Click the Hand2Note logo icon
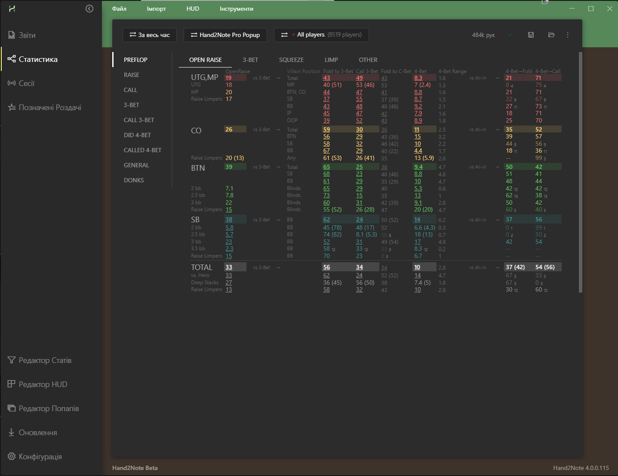Screen dimensions: 618x476 (12, 9)
